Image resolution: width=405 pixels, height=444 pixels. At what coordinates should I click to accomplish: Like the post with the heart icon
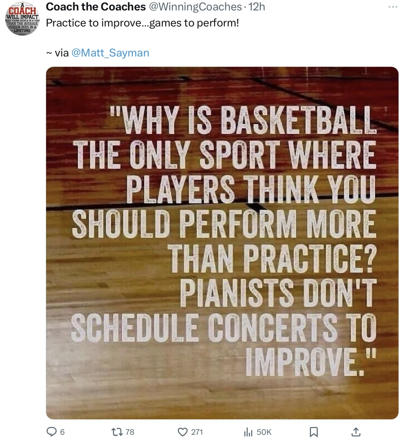[182, 432]
